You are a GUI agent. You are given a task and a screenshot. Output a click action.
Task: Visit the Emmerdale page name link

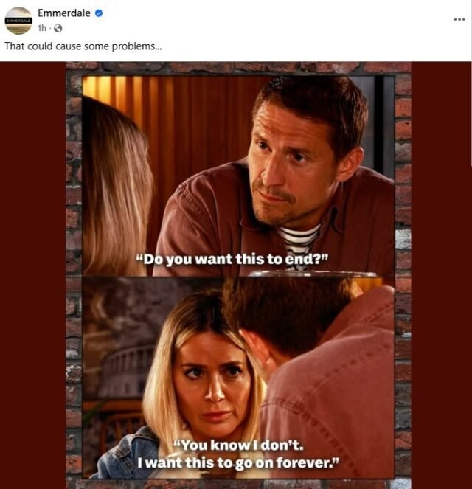64,13
